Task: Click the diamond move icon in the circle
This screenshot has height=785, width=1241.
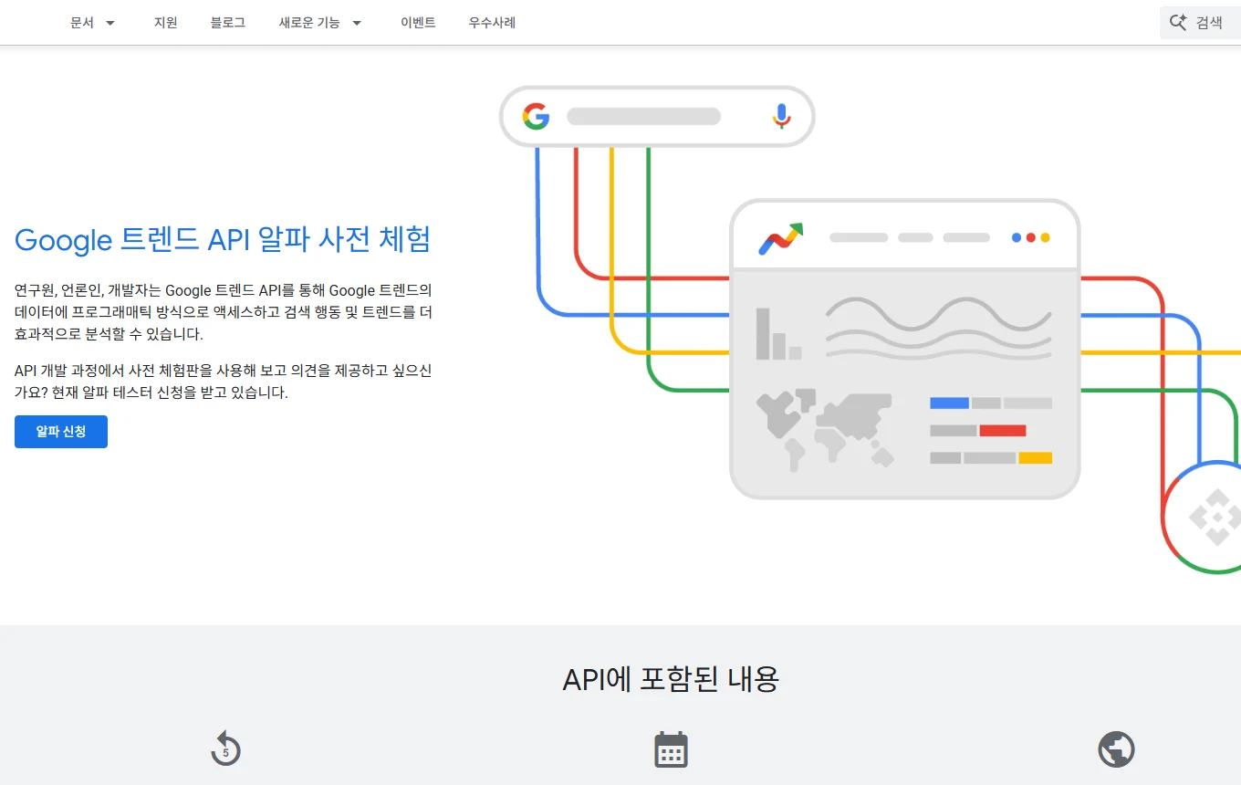Action: click(x=1216, y=516)
